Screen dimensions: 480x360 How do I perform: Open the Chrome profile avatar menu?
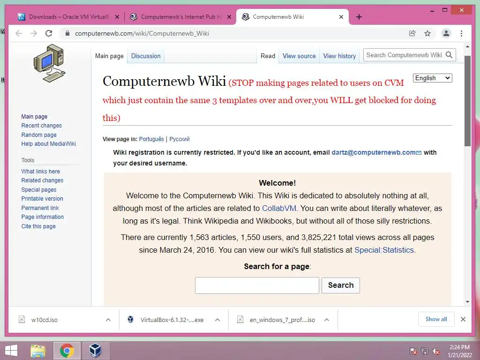446,33
